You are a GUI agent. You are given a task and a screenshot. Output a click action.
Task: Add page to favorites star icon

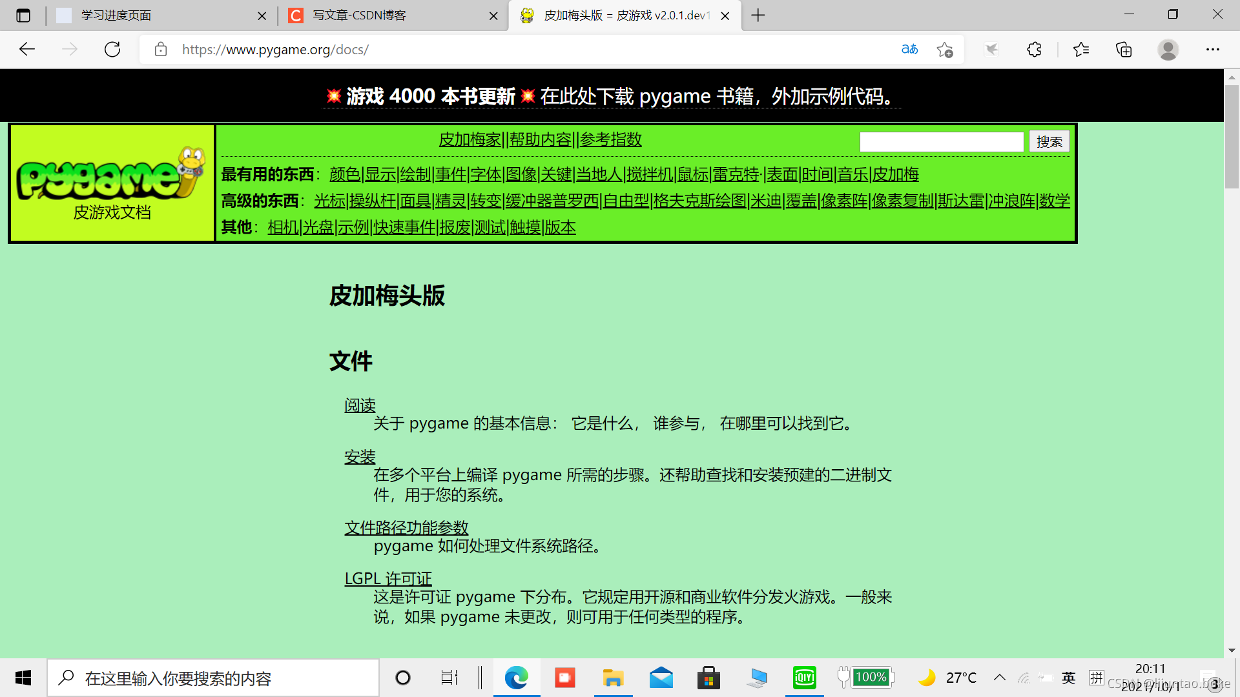(945, 50)
